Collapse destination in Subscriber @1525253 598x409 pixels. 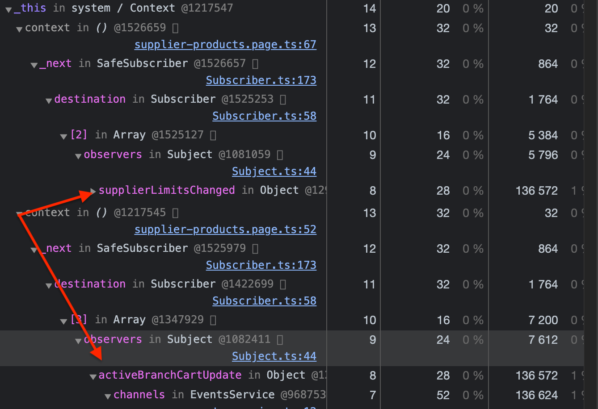(x=49, y=101)
